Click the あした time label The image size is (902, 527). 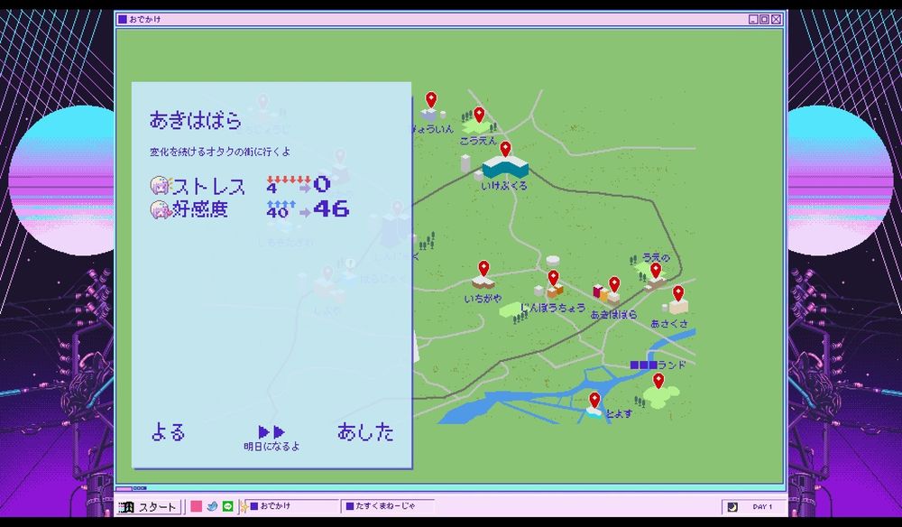click(x=365, y=432)
